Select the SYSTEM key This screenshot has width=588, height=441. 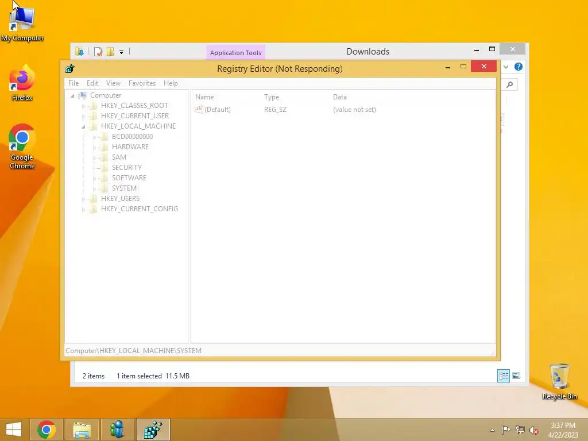click(124, 188)
